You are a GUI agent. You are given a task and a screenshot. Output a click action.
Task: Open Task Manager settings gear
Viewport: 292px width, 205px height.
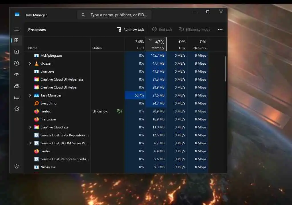17,166
